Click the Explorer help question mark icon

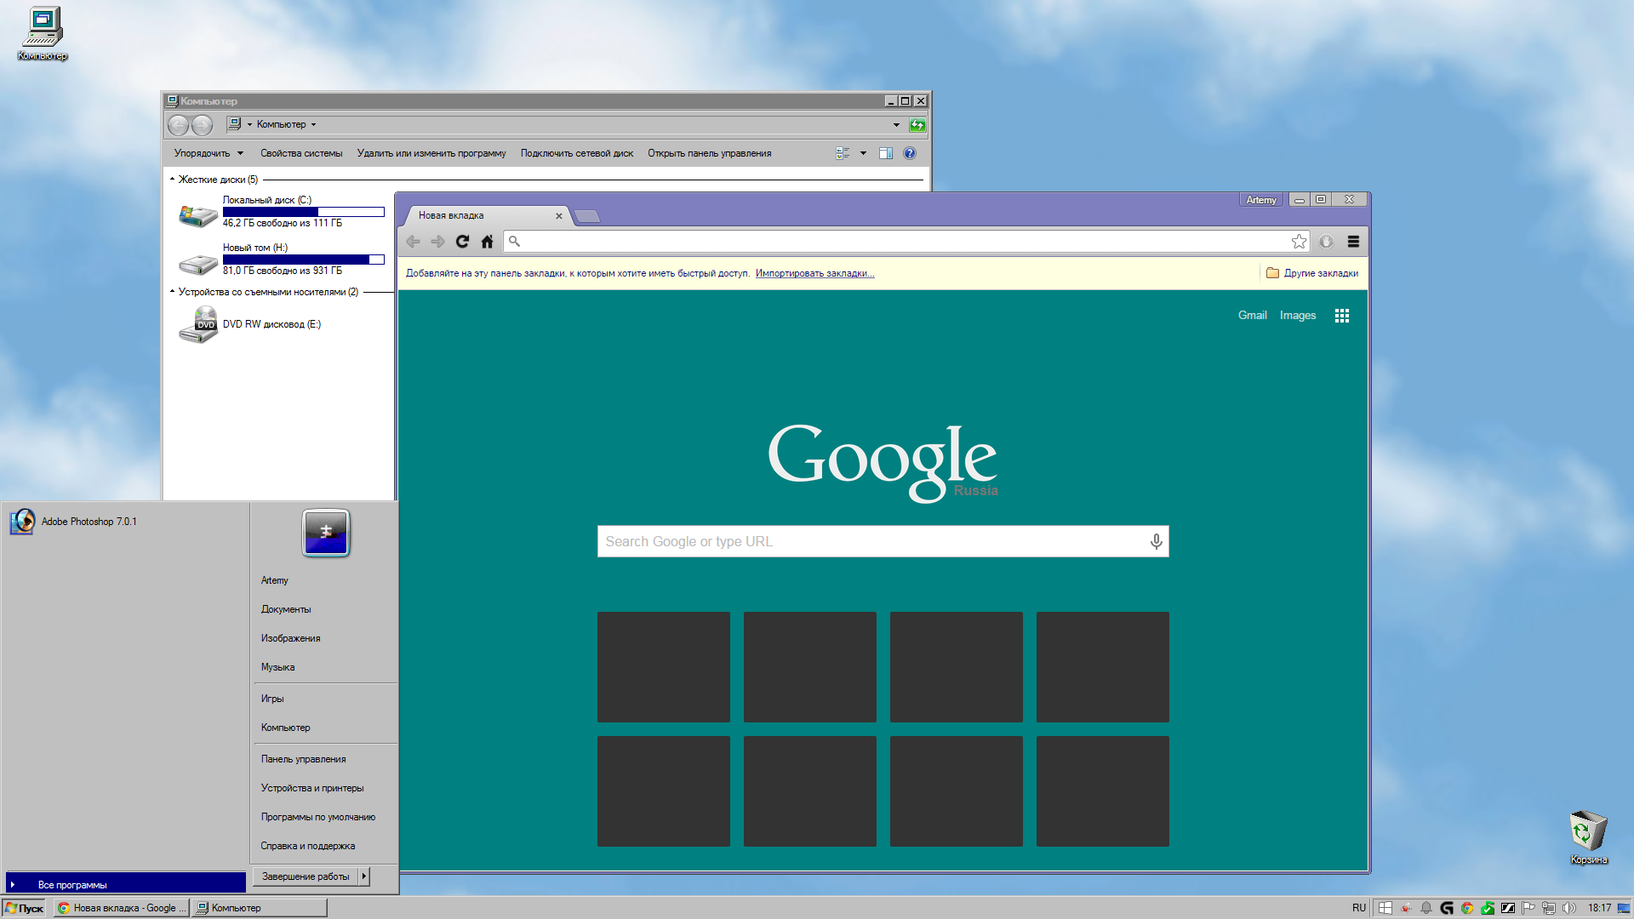click(910, 153)
